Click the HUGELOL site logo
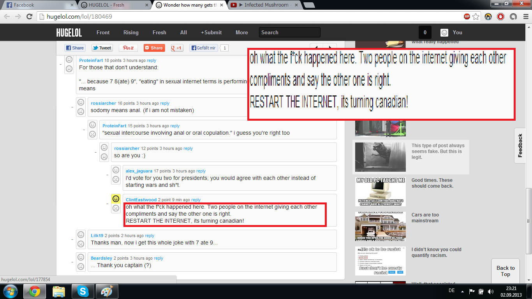 point(69,33)
